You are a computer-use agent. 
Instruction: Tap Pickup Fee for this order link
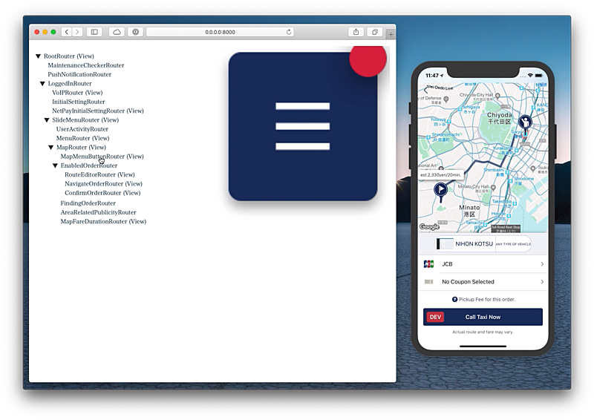tap(487, 299)
